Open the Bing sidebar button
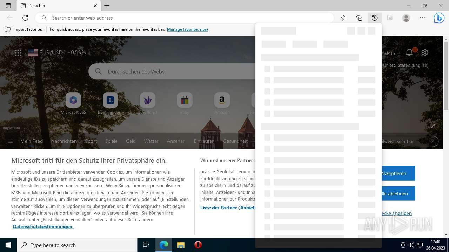This screenshot has height=252, width=449. tap(439, 18)
